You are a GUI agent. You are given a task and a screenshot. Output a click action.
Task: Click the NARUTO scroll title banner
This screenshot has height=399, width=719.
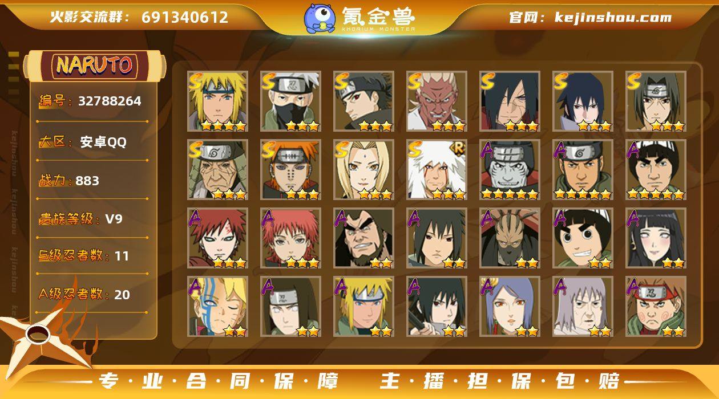coord(94,66)
